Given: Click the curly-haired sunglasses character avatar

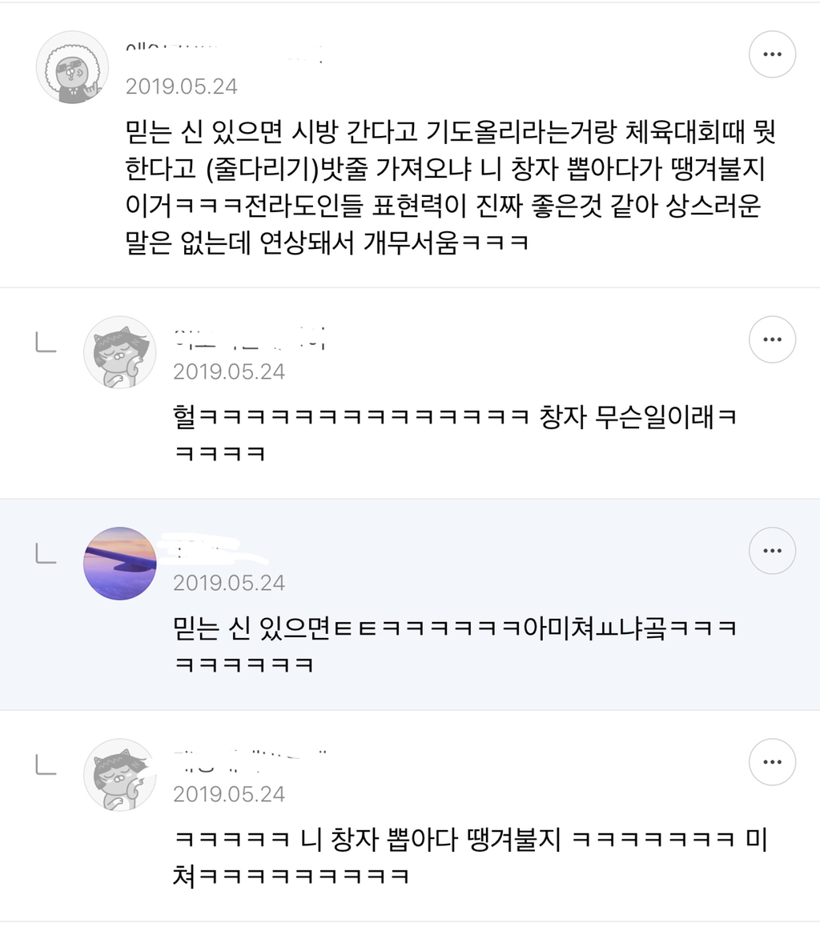Looking at the screenshot, I should (x=72, y=67).
